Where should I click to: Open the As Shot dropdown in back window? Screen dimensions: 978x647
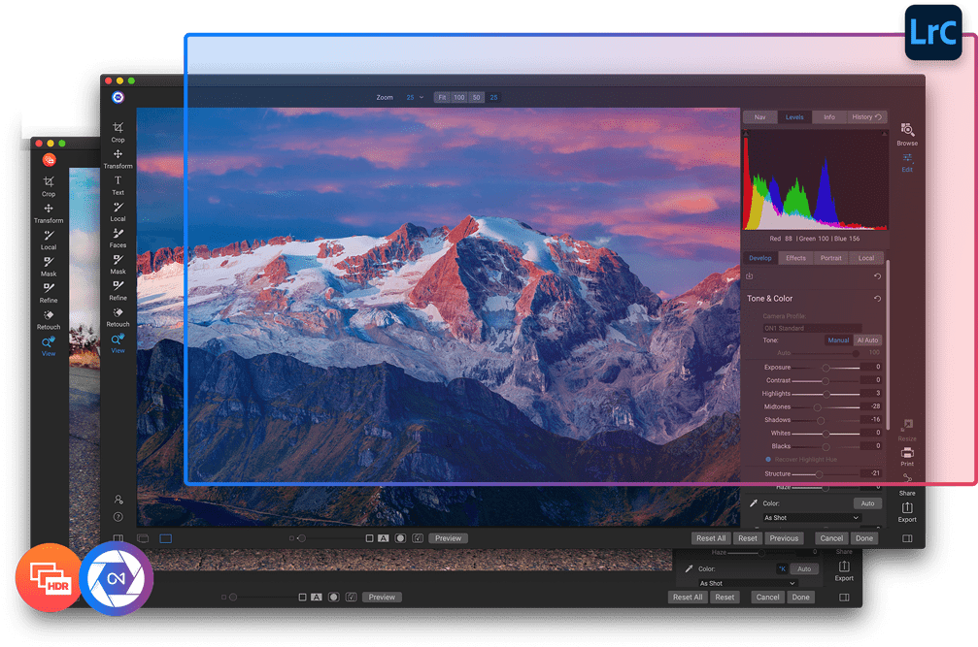click(747, 584)
